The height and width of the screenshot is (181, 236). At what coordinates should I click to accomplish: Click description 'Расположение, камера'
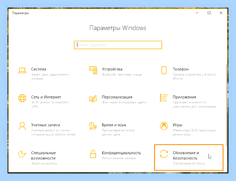tap(119, 158)
